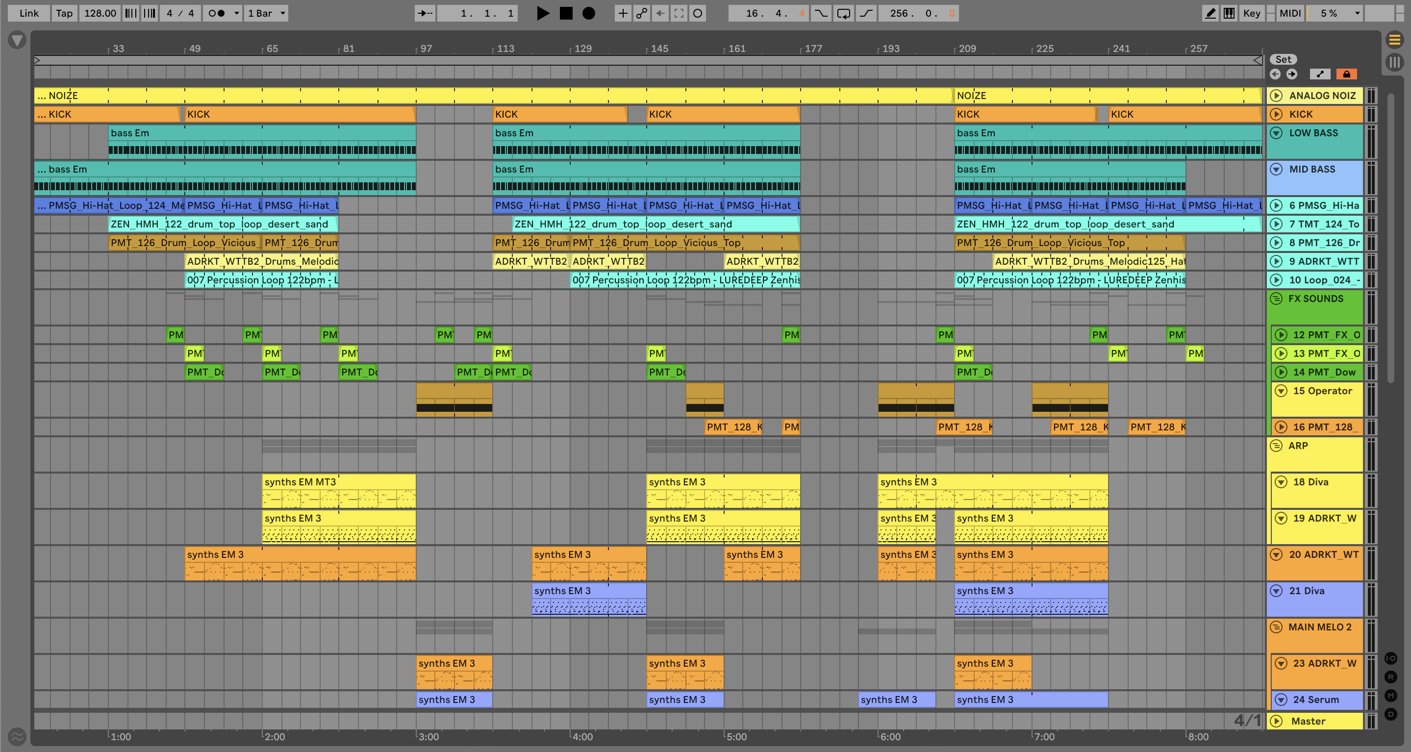The height and width of the screenshot is (752, 1411).
Task: Click the Link button
Action: [x=29, y=13]
